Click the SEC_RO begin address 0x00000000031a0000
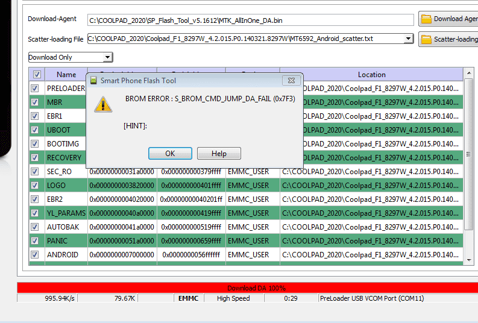478x323 pixels. tap(122, 172)
